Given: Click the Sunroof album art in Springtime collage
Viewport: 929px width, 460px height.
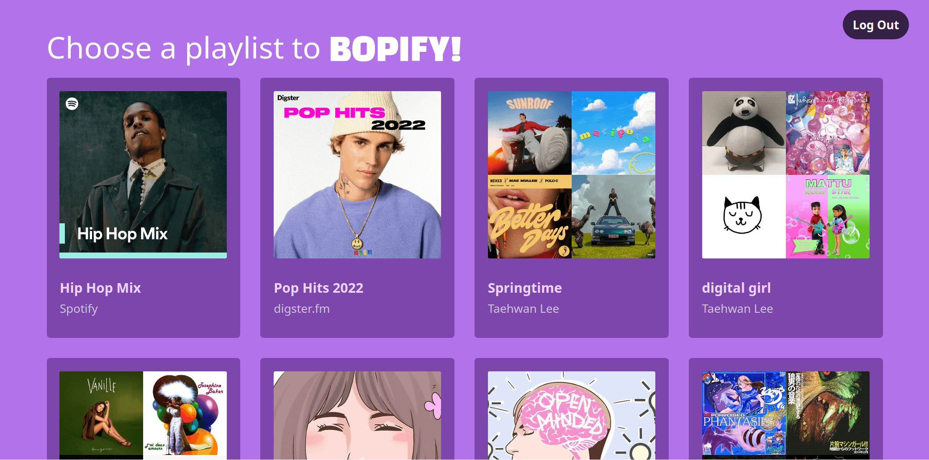Looking at the screenshot, I should coord(529,133).
